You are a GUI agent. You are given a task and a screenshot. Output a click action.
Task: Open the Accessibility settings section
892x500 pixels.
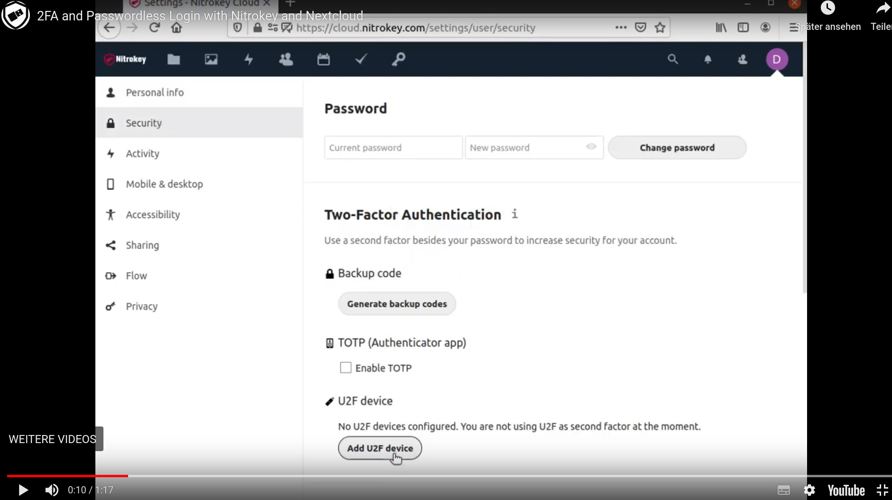[x=199, y=214]
